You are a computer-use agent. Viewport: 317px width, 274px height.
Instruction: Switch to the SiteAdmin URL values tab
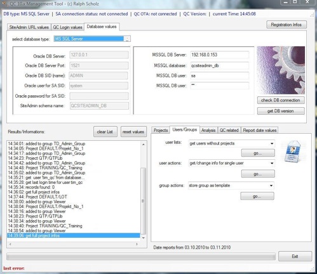click(29, 27)
